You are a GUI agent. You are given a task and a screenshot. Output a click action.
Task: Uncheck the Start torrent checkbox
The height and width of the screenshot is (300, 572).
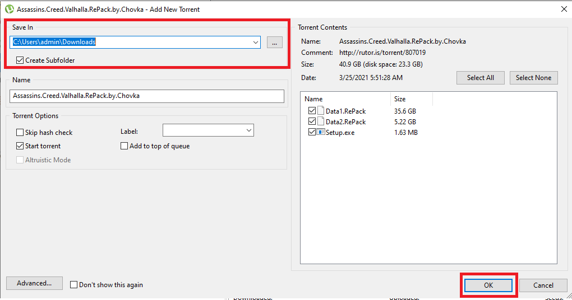point(20,146)
